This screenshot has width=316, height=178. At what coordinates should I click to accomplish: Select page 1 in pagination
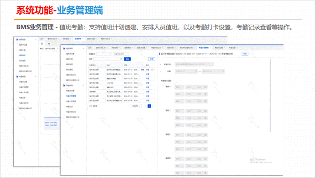pyautogui.click(x=149, y=106)
